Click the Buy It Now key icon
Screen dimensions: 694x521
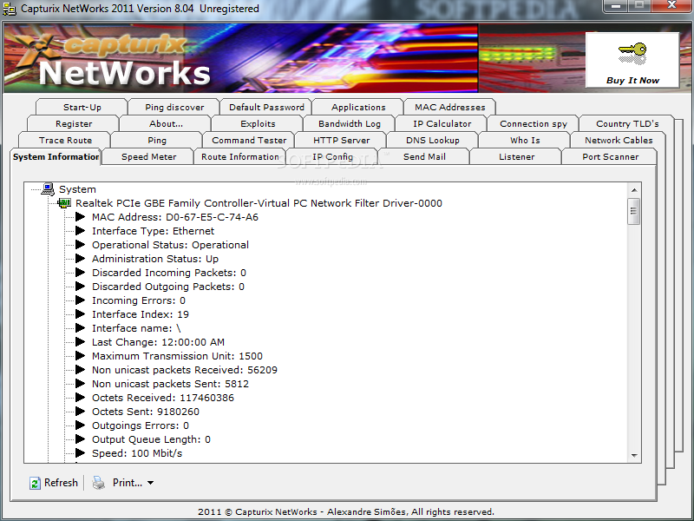click(x=632, y=54)
